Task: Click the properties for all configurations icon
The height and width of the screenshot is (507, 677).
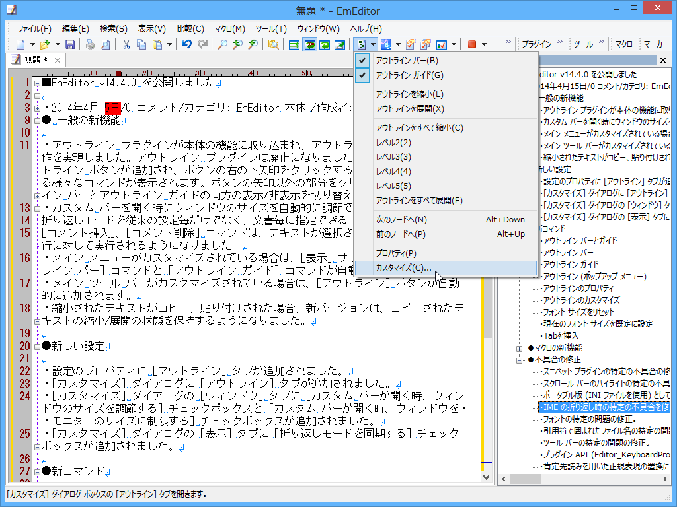Action: click(x=426, y=44)
